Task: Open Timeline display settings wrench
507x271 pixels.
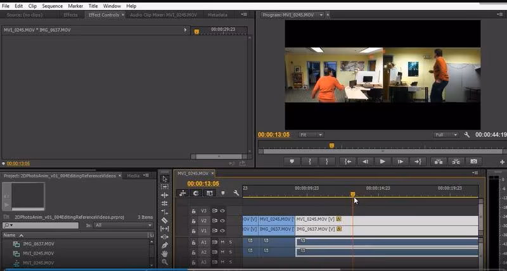Action: click(236, 193)
